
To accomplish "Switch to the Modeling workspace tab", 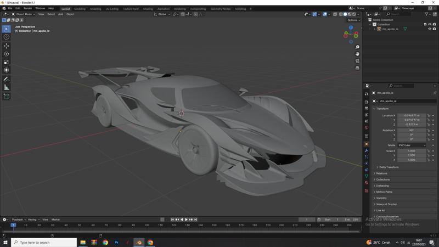I will [80, 9].
